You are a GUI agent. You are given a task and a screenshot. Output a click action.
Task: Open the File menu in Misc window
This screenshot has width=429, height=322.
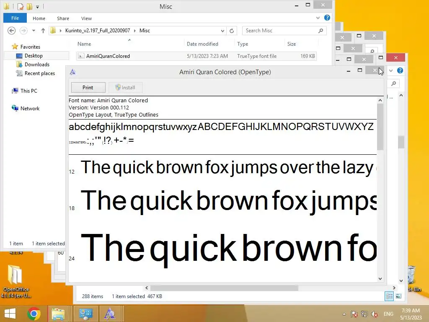pyautogui.click(x=15, y=18)
